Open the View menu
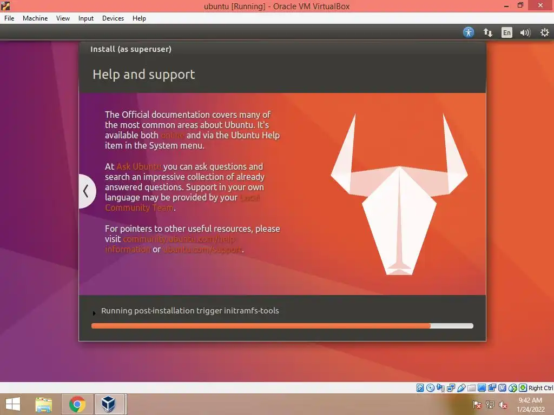This screenshot has width=554, height=415. click(x=63, y=18)
